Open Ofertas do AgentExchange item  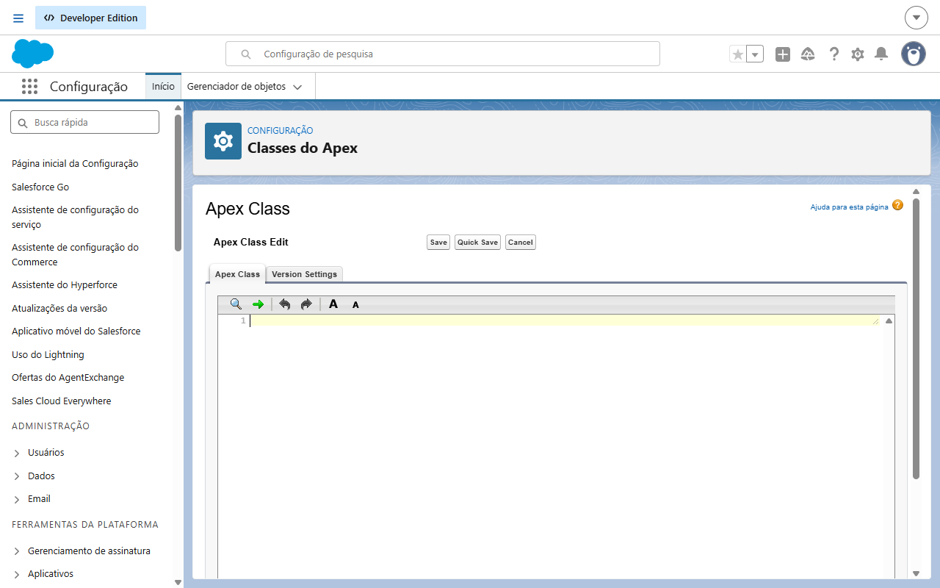[x=68, y=378]
